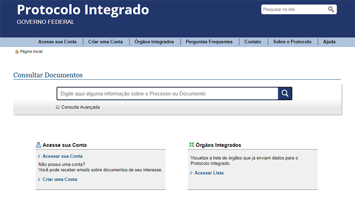Viewport: 355px width, 201px height.
Task: Focus the Pesquisar no site field
Action: coord(293,10)
